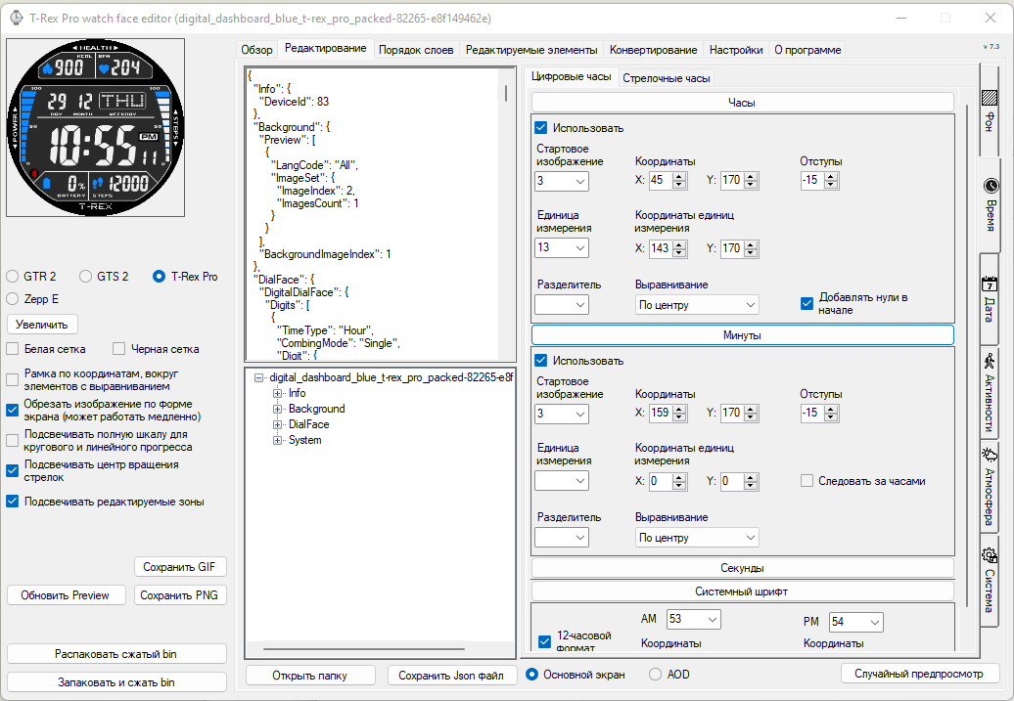Select the Время clock icon tab
The image size is (1014, 701).
pyautogui.click(x=990, y=198)
